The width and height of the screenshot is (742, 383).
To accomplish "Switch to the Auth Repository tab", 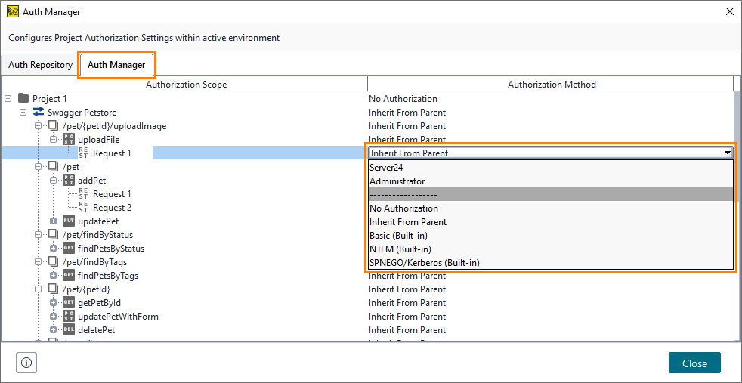I will 40,65.
